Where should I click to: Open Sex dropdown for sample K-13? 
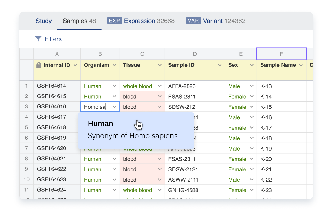click(252, 86)
